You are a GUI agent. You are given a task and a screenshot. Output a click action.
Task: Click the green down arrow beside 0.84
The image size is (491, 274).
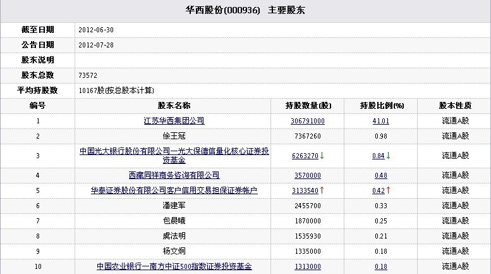click(x=388, y=156)
